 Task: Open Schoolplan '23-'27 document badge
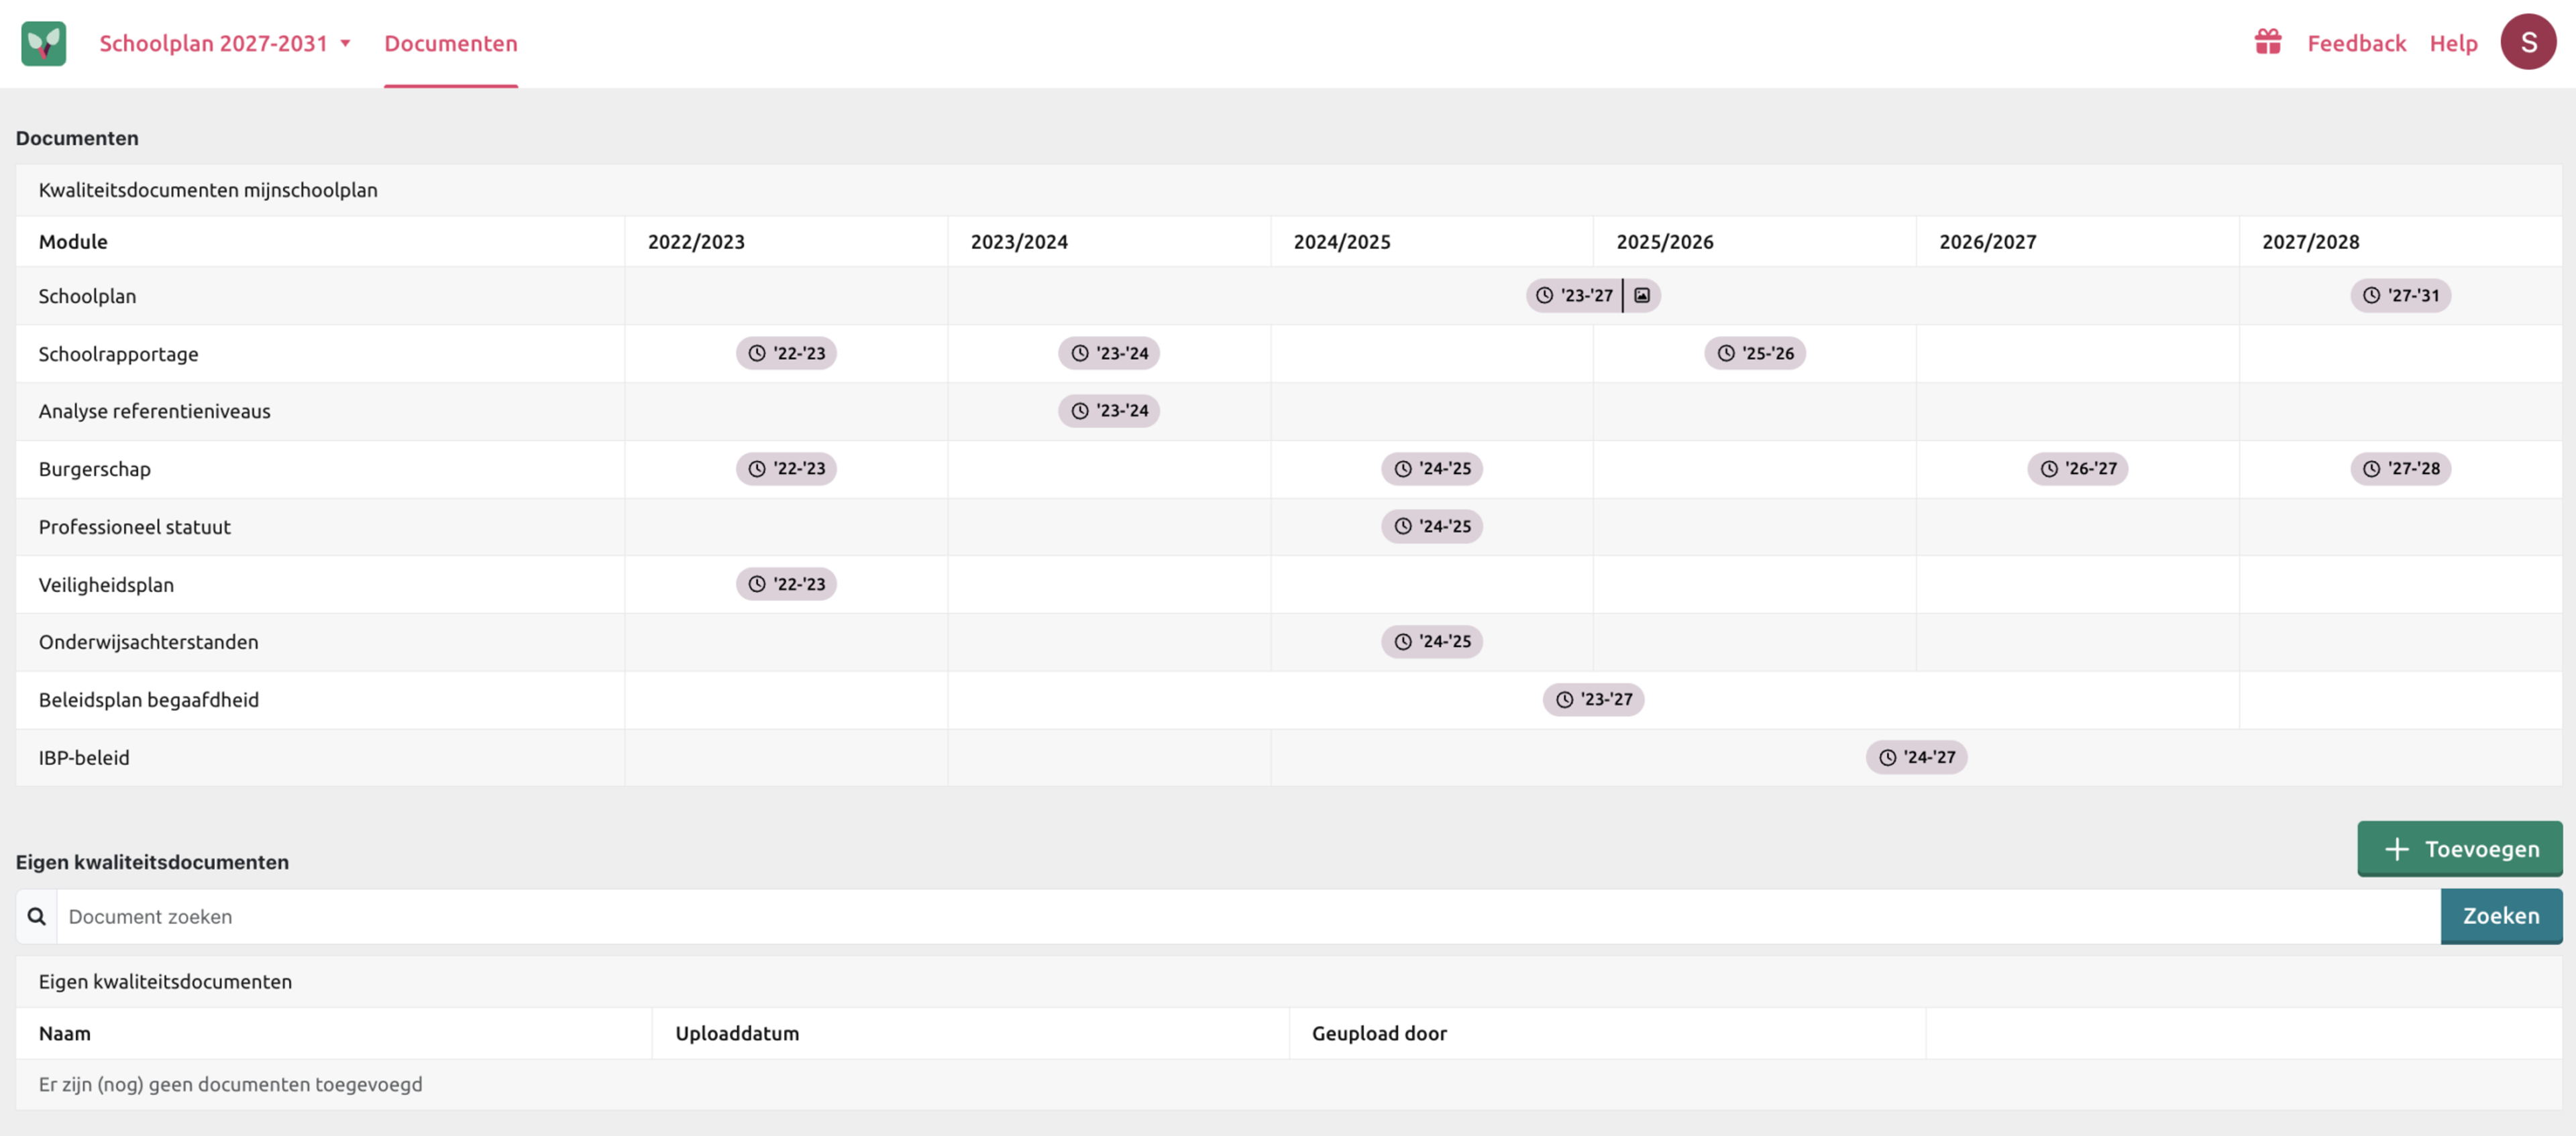click(1574, 295)
